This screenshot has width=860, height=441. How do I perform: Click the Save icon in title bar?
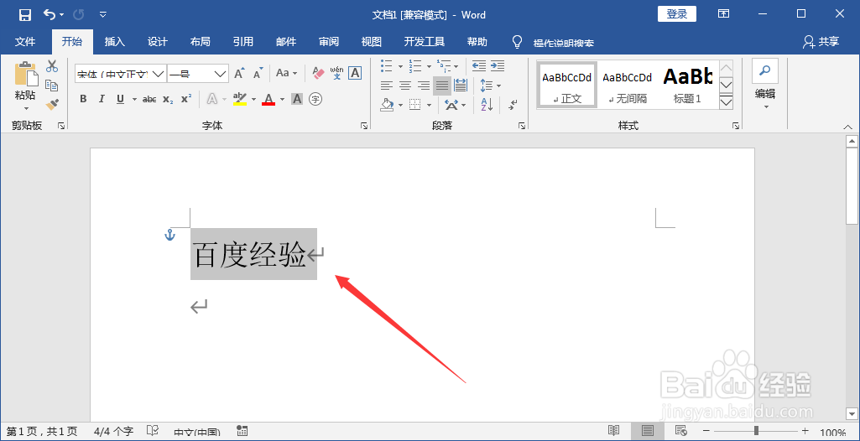point(24,15)
